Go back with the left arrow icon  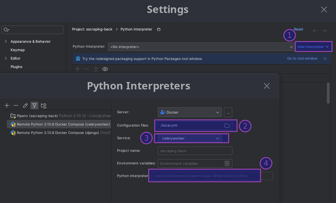(x=315, y=31)
